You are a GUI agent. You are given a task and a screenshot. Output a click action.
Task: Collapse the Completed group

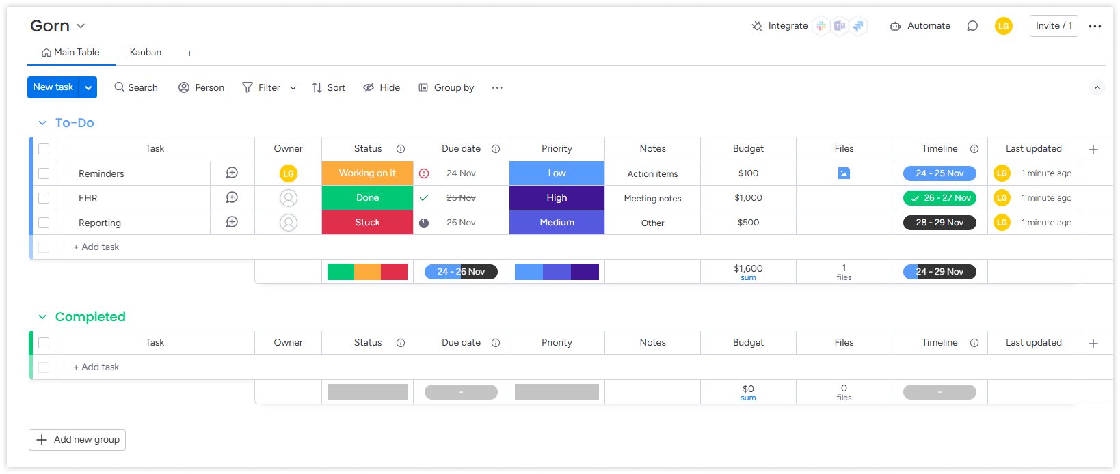42,317
